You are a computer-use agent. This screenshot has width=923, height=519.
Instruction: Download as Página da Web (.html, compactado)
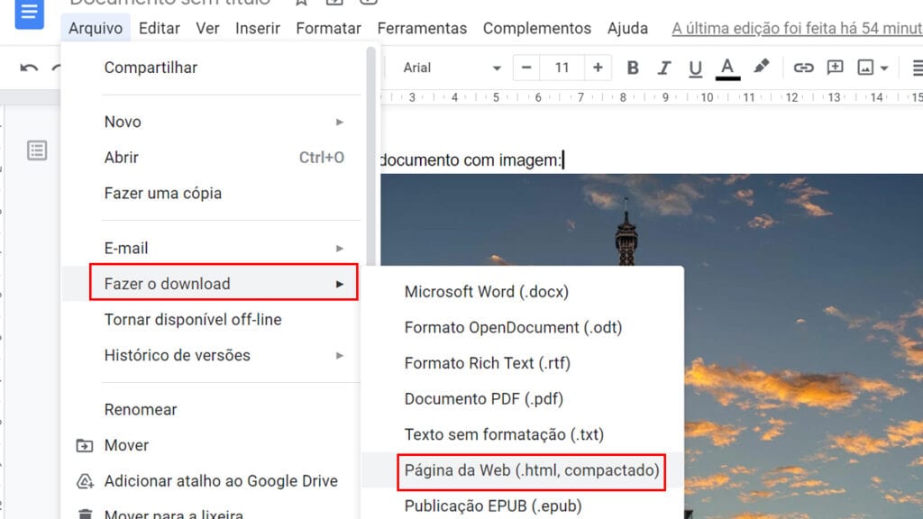click(x=523, y=470)
